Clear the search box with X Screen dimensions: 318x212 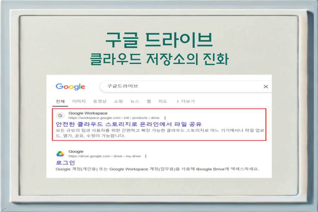[266, 87]
